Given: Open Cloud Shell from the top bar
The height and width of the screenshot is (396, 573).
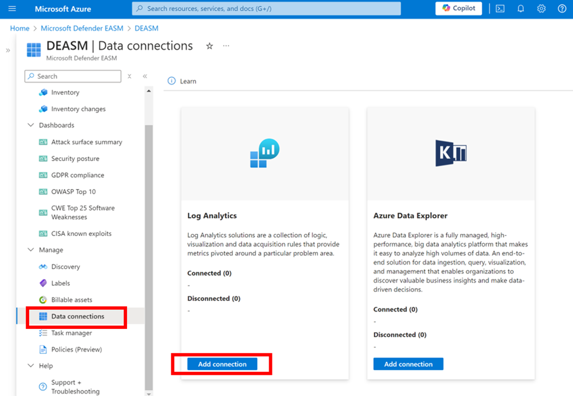Looking at the screenshot, I should [500, 9].
